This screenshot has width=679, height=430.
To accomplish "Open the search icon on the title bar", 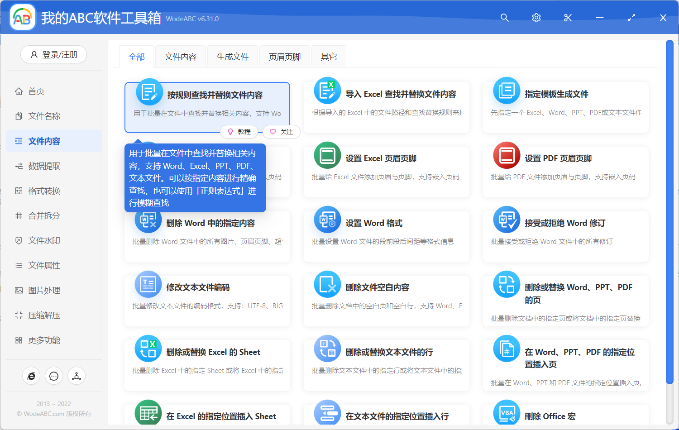I will point(504,18).
